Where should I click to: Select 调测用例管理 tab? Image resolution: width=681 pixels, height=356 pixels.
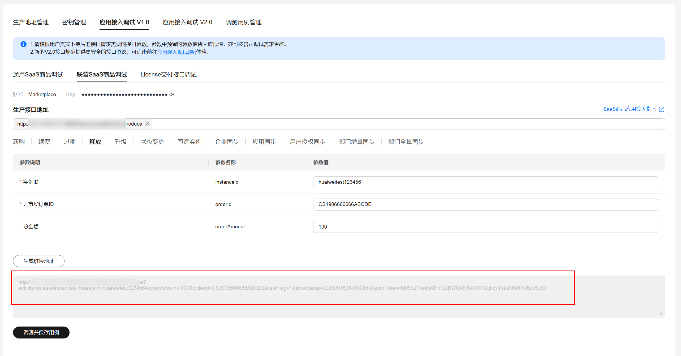[x=244, y=22]
